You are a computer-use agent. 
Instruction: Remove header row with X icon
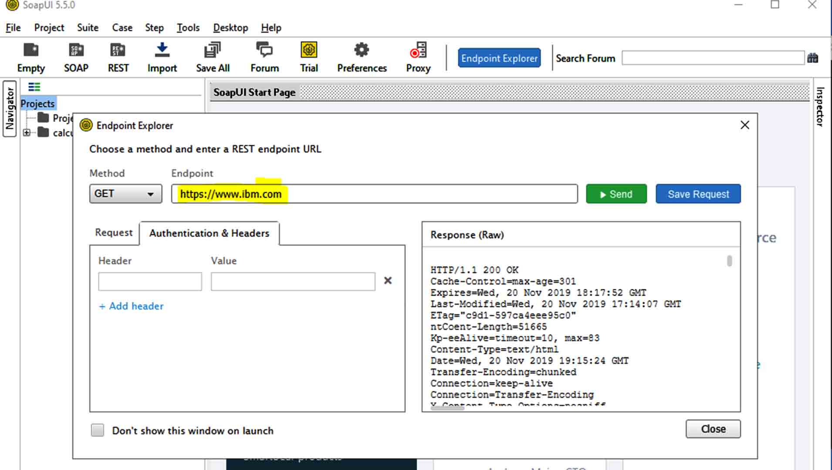tap(388, 281)
